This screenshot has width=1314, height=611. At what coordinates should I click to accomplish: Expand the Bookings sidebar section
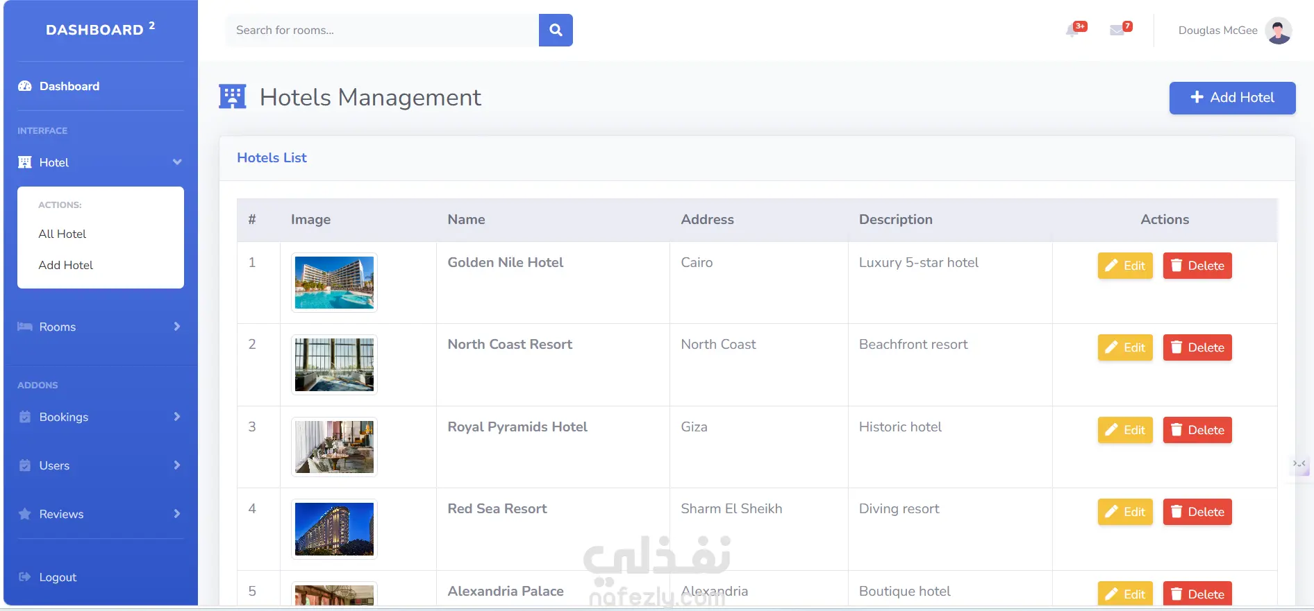[x=177, y=417]
